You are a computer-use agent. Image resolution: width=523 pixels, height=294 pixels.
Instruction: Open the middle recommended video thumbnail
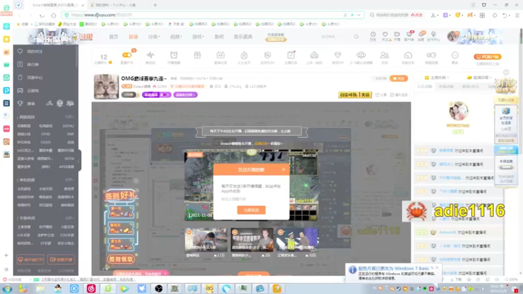[x=252, y=240]
